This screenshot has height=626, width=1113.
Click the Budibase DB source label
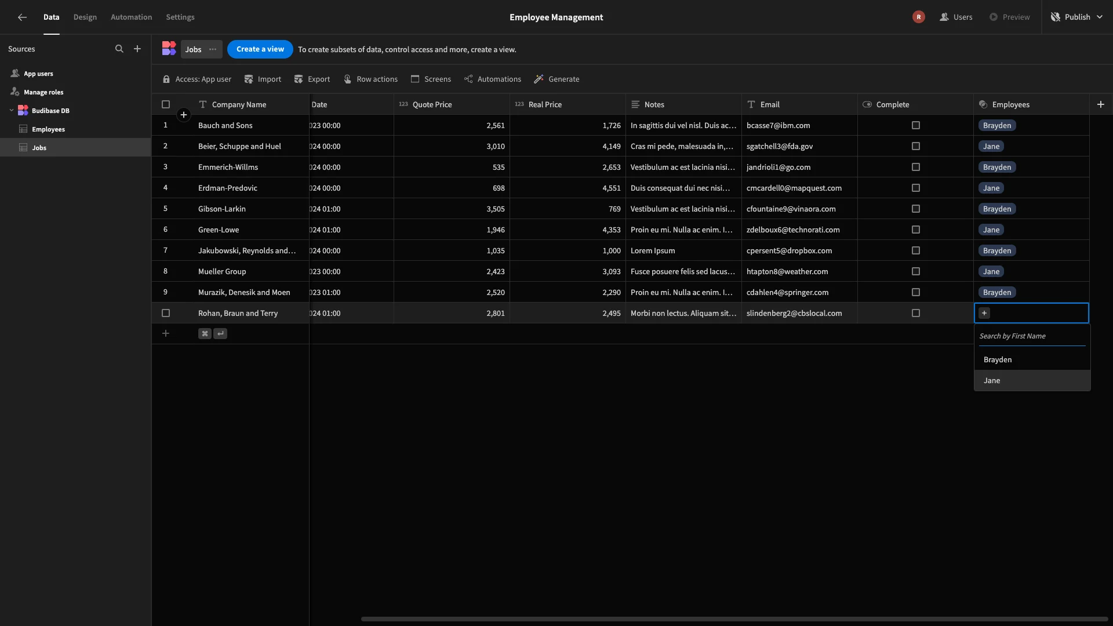[x=50, y=111]
